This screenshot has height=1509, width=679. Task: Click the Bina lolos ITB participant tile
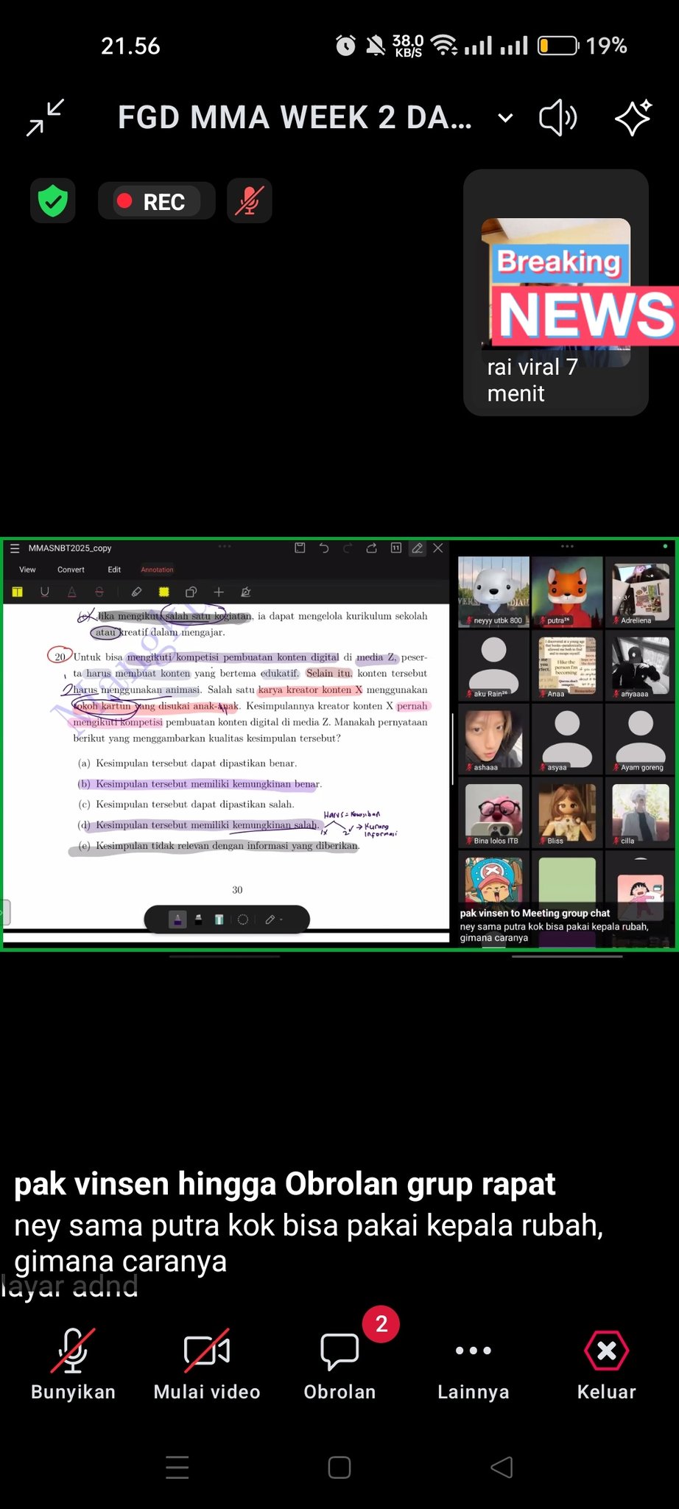coord(493,812)
